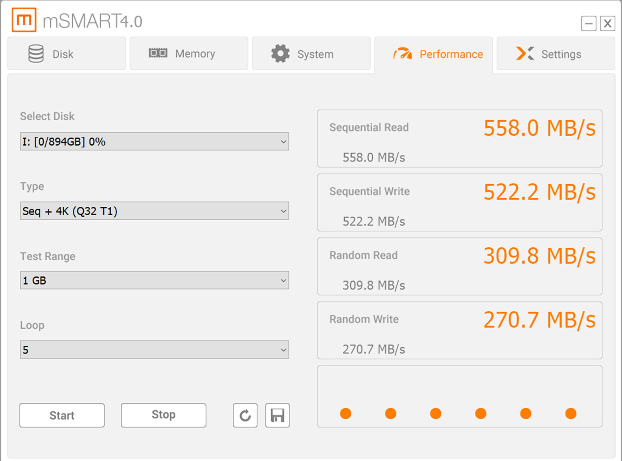Open the Type dropdown showing Seq + 4K
This screenshot has width=622, height=461.
[x=154, y=211]
